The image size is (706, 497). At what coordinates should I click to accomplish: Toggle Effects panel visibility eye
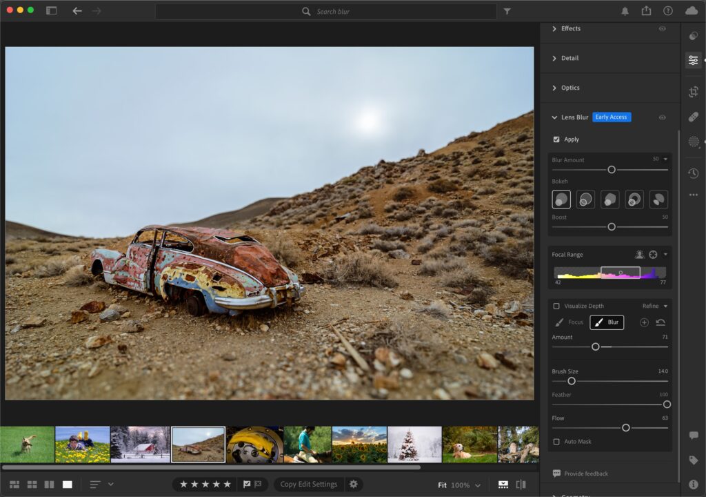click(663, 28)
